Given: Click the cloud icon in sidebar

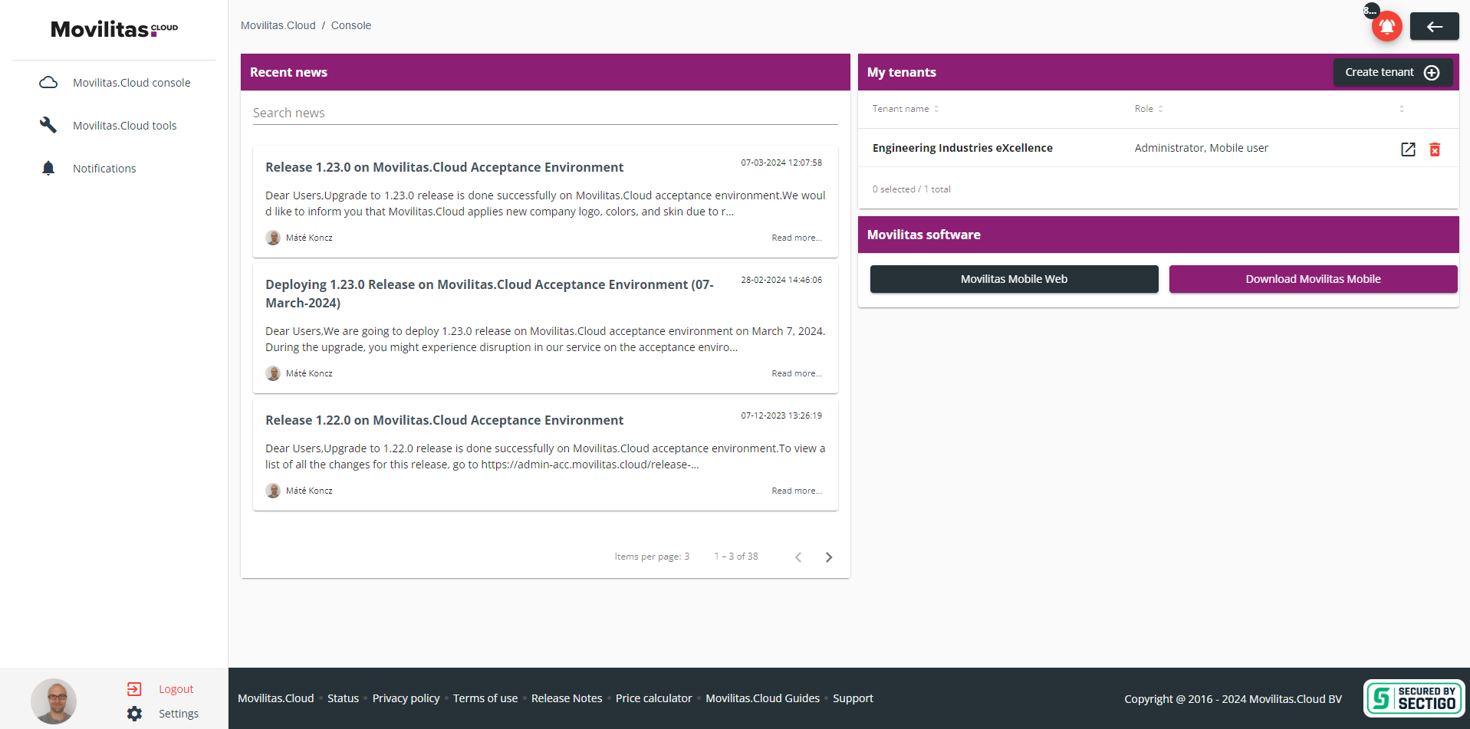Looking at the screenshot, I should click(x=48, y=83).
